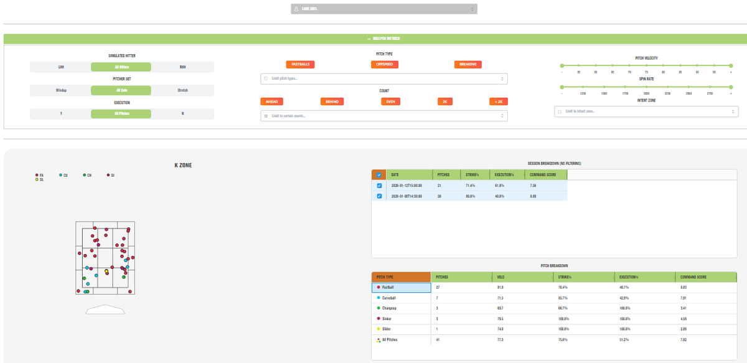The image size is (747, 363).
Task: Sort pitch breakdown by Strike% header
Action: tap(583, 277)
